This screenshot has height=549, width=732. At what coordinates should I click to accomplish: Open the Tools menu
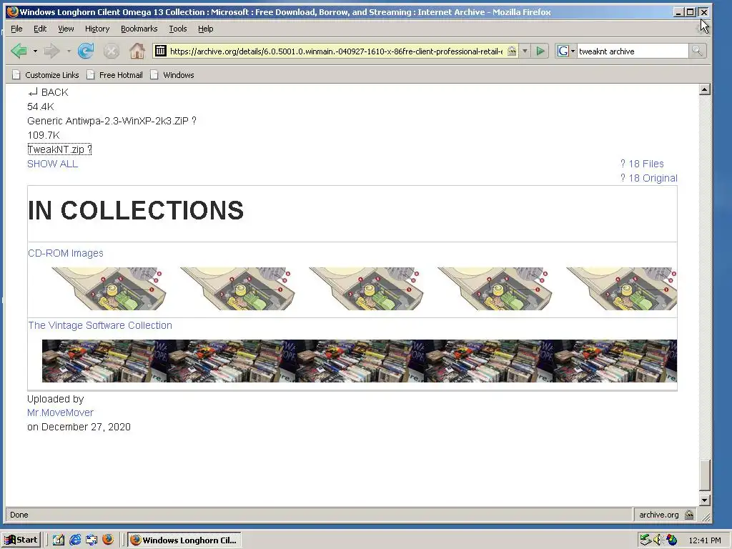click(178, 29)
